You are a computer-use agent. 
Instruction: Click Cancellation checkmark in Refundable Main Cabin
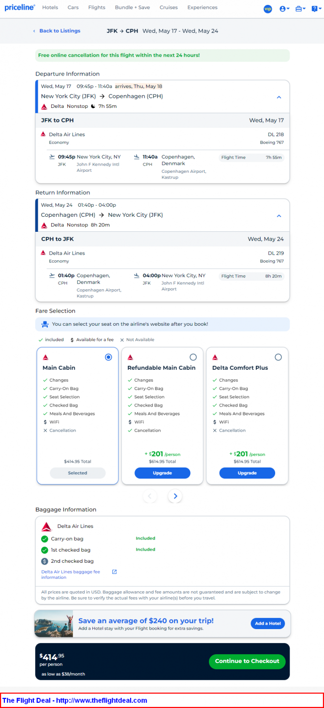[x=130, y=430]
